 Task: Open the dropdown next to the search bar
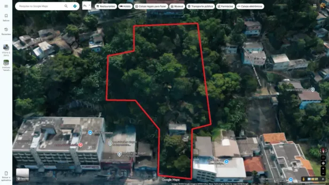(86, 6)
